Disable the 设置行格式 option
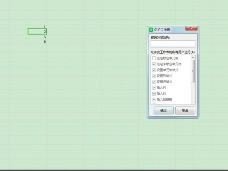 click(153, 82)
